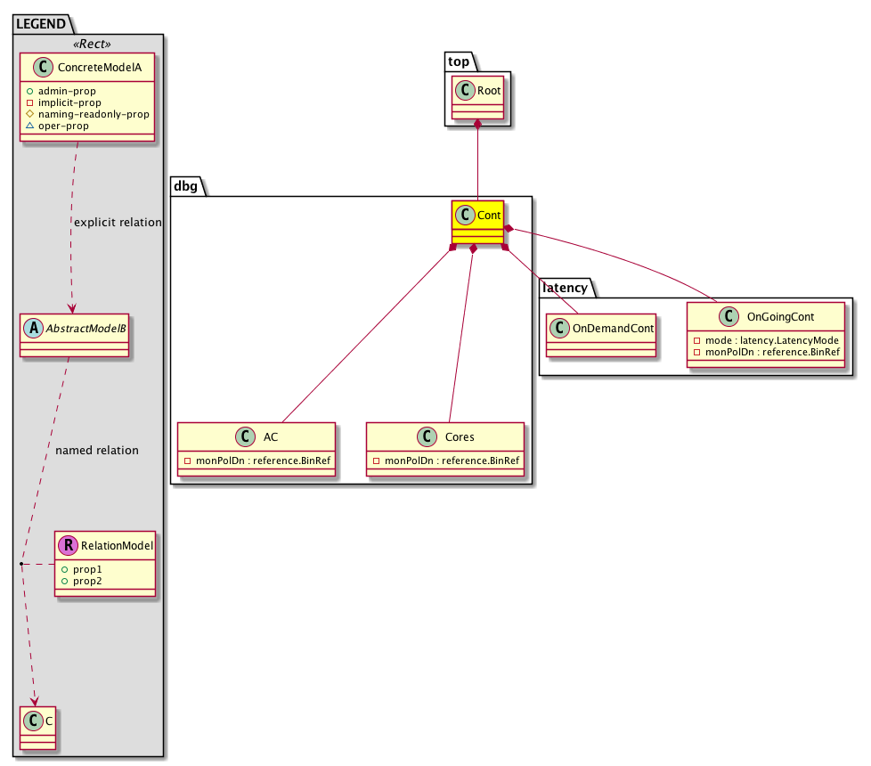Viewport: 871px width, 766px height.
Task: Click the class icon of C
Action: tap(31, 719)
